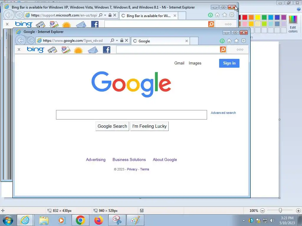Open Firefox from the taskbar
The height and width of the screenshot is (226, 302).
(99, 220)
